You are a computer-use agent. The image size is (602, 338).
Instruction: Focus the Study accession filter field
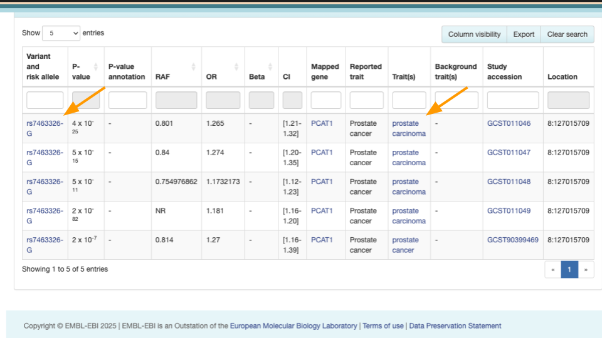513,100
